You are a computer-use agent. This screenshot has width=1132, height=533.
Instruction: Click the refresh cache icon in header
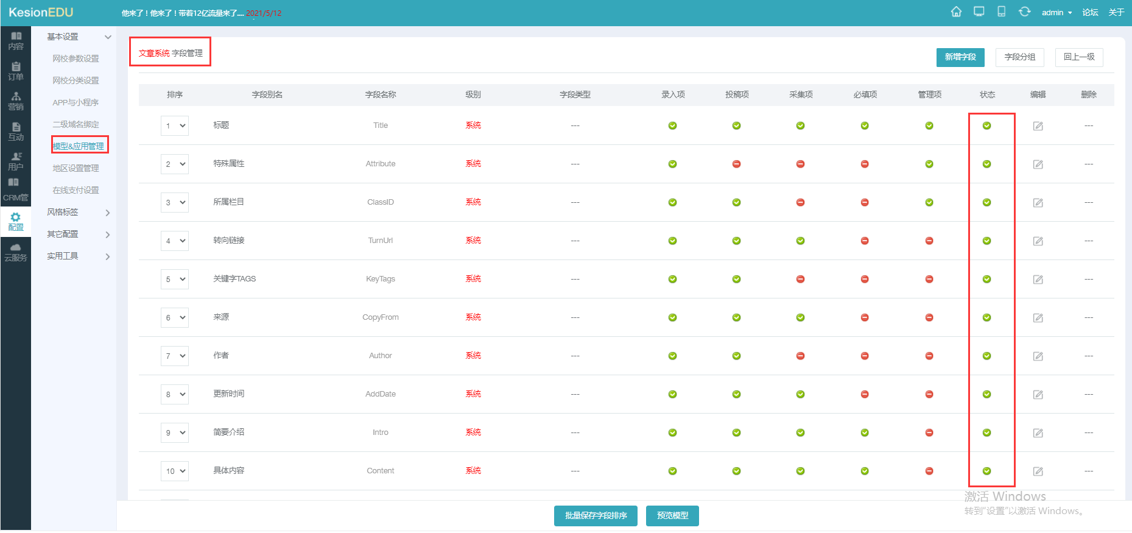(x=1025, y=12)
